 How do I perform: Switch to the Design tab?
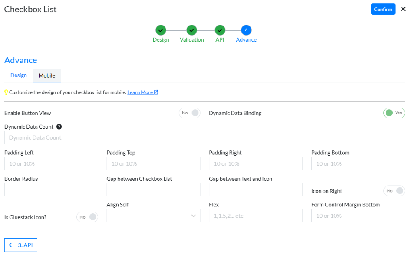tap(18, 75)
